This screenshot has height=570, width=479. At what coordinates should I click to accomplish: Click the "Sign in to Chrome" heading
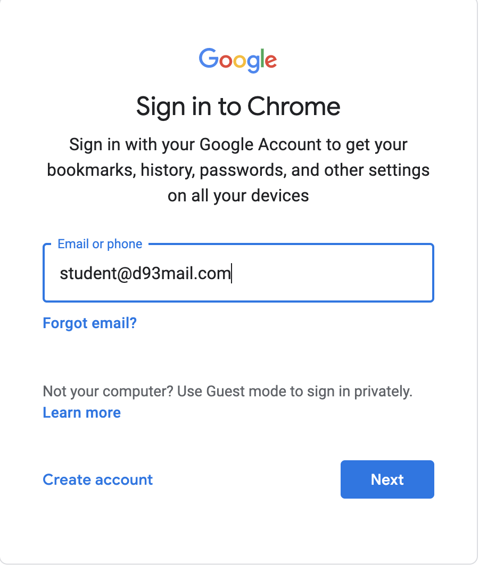click(238, 106)
